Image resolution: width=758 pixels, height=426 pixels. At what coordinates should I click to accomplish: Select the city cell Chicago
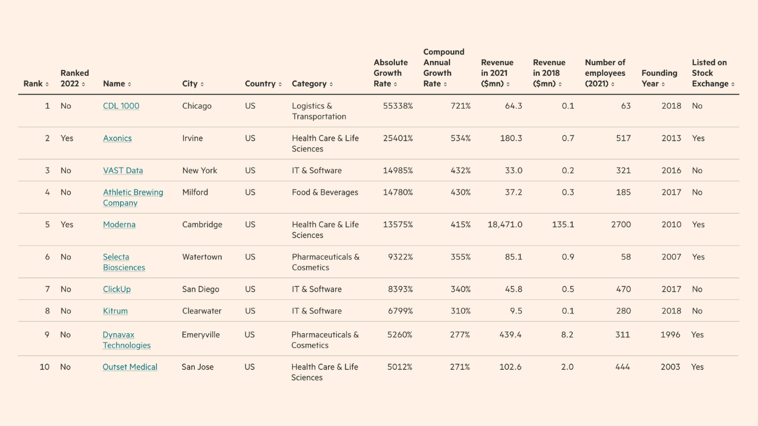point(197,106)
